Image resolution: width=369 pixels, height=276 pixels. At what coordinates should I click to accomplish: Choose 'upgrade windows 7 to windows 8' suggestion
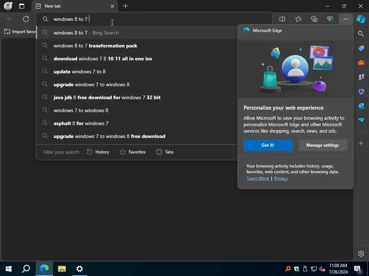pos(137,84)
